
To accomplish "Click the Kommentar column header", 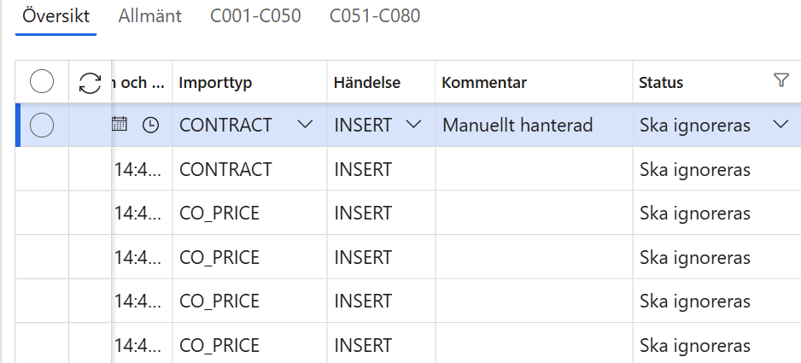I will point(484,83).
